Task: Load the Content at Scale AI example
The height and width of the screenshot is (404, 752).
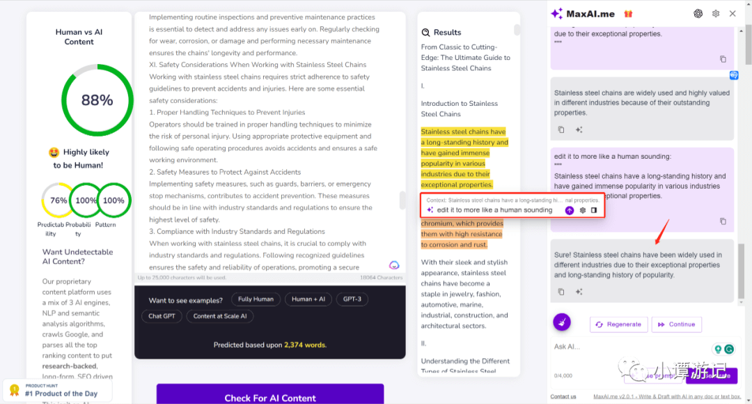Action: [x=220, y=316]
